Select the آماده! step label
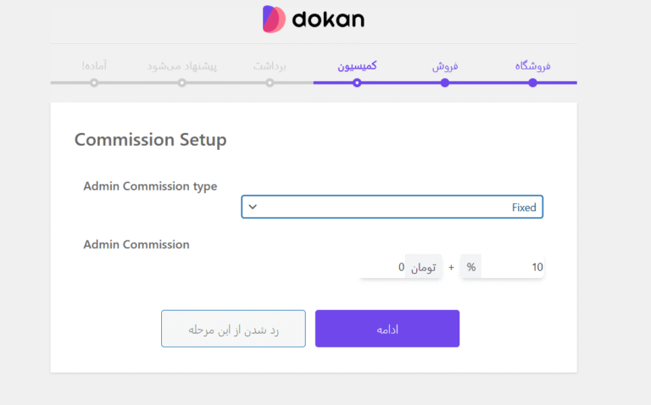651x405 pixels. pyautogui.click(x=94, y=65)
